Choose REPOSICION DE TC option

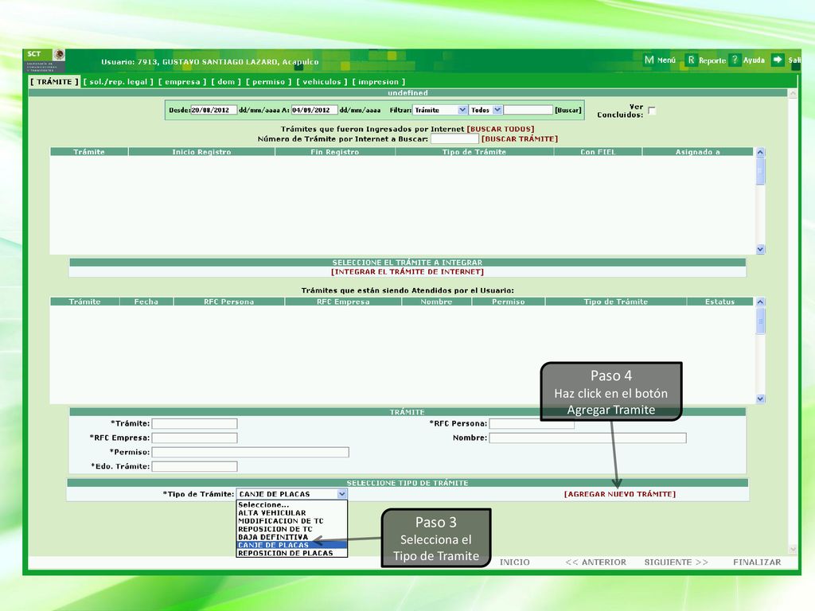[291, 529]
